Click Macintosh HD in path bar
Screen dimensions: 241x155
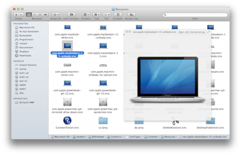[x=60, y=137]
